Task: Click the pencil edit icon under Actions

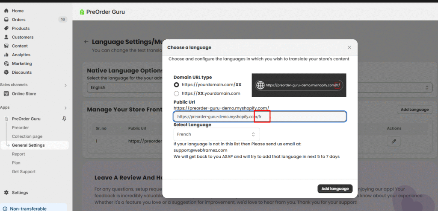Action: (394, 141)
